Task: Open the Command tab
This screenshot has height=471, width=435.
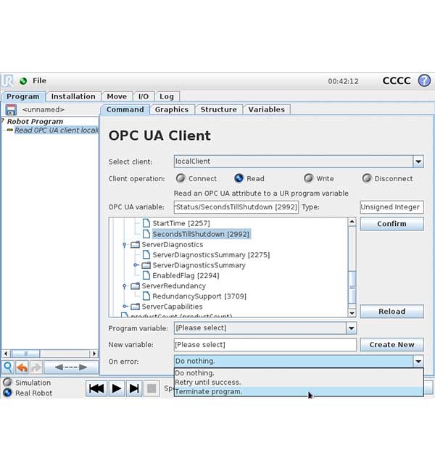Action: (125, 109)
